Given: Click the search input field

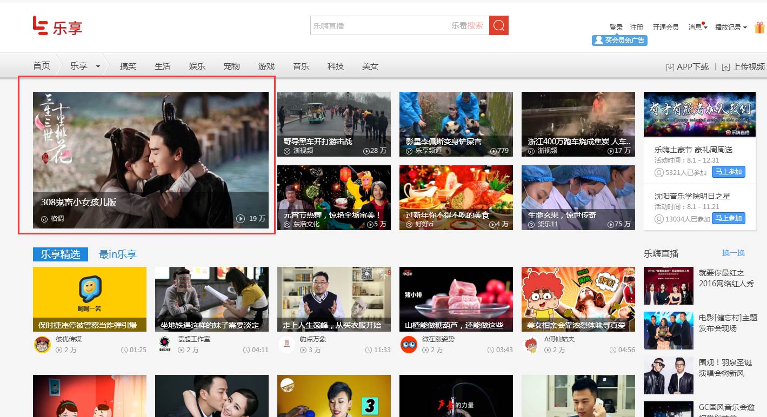Looking at the screenshot, I should coord(399,25).
